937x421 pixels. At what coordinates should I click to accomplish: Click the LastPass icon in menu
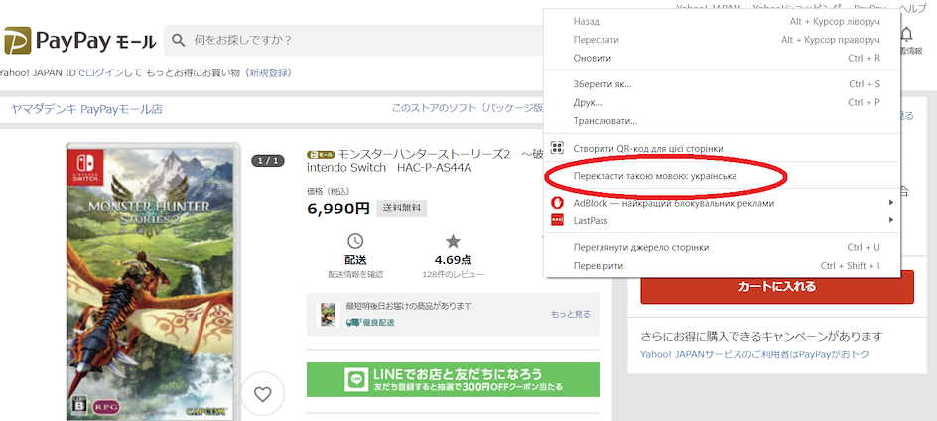point(557,220)
